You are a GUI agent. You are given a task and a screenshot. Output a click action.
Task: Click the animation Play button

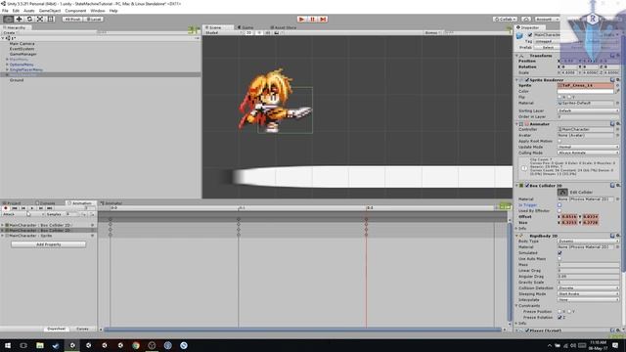(32, 208)
